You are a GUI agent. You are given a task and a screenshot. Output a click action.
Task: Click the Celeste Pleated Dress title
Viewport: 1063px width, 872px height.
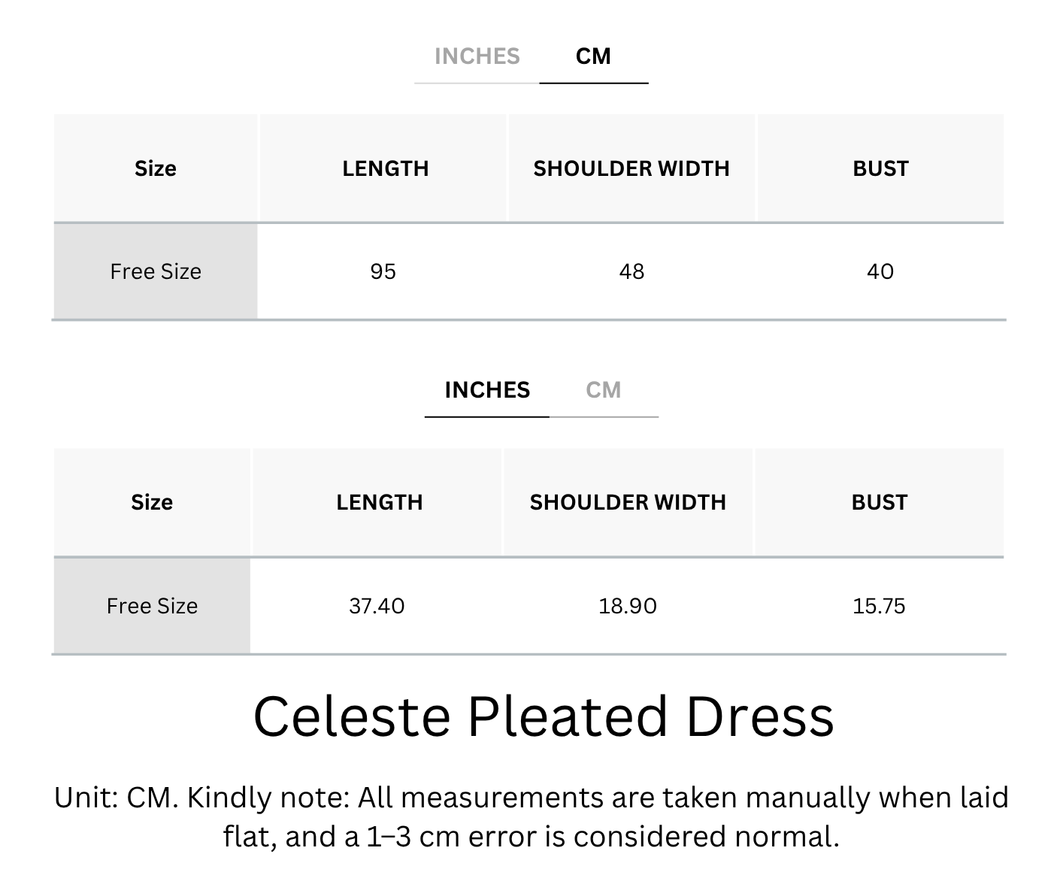click(x=544, y=716)
